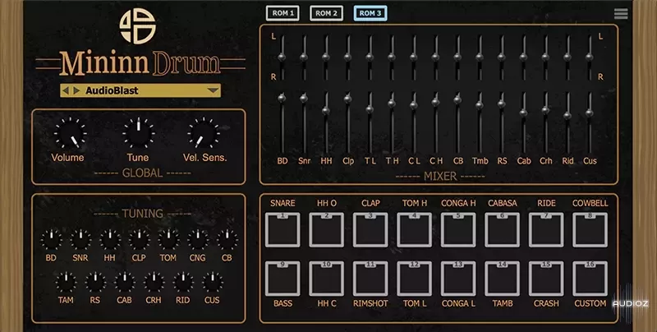Click the BD pan slider handle
The width and height of the screenshot is (657, 332).
click(x=282, y=57)
